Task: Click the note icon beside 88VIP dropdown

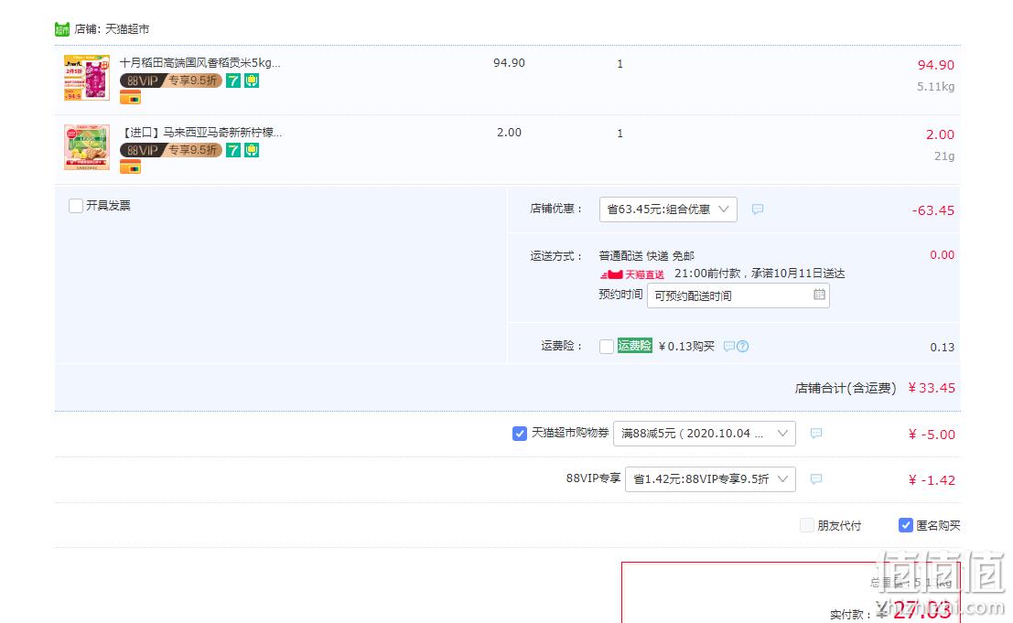Action: pos(816,479)
